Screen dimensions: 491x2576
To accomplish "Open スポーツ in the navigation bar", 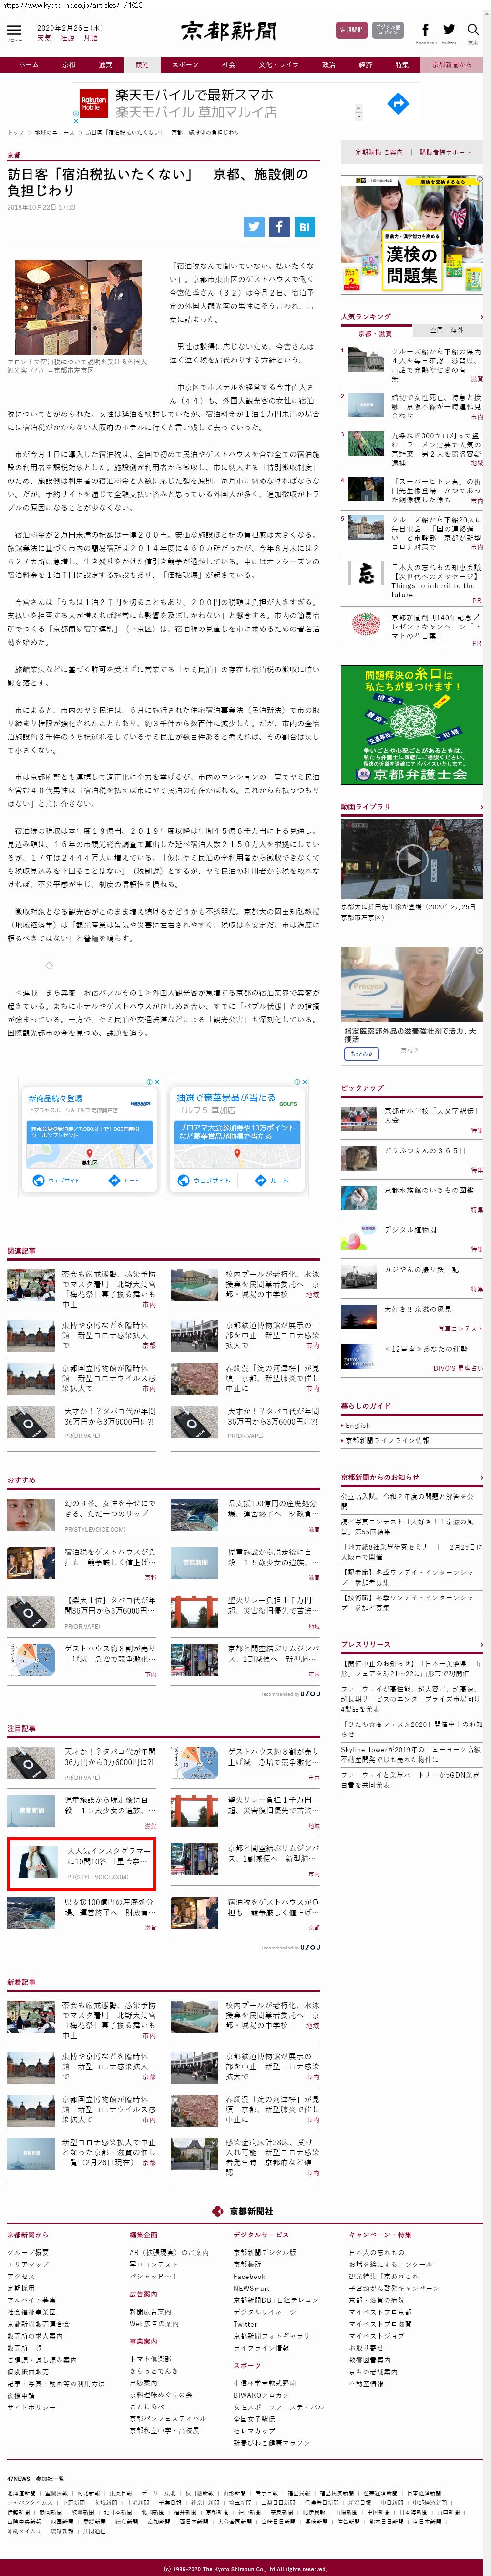I will (x=184, y=65).
